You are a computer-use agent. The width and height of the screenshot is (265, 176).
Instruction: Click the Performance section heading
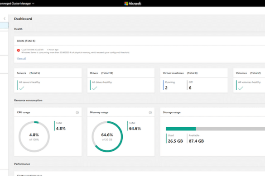tap(22, 164)
